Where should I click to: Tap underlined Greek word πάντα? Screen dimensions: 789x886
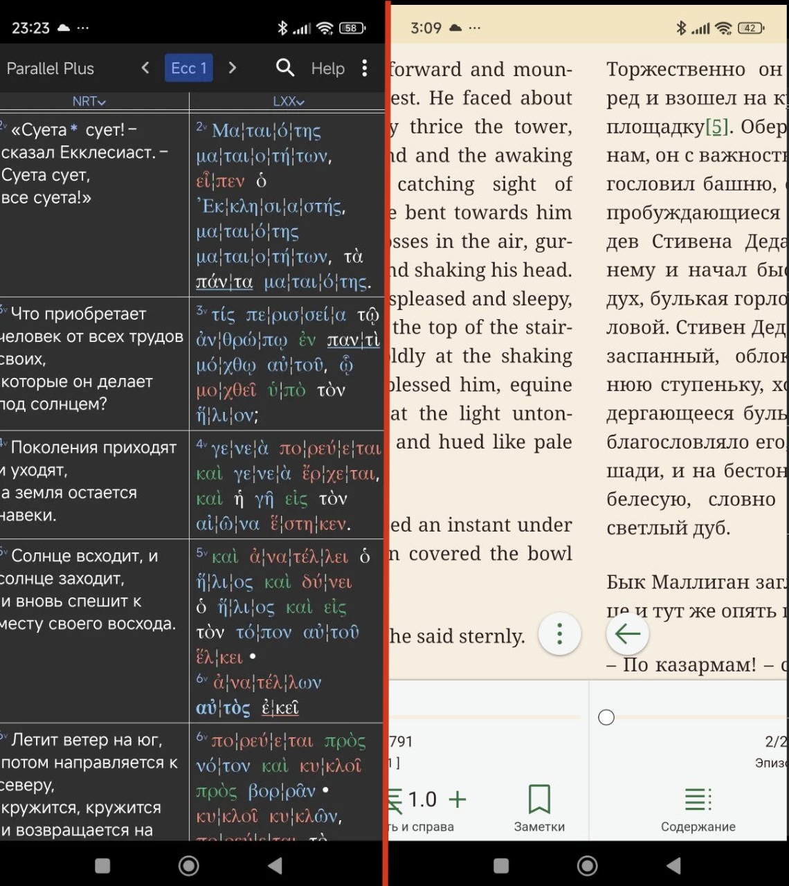224,282
